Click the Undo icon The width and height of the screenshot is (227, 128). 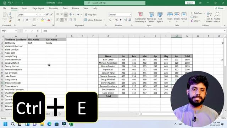[x=10, y=3]
